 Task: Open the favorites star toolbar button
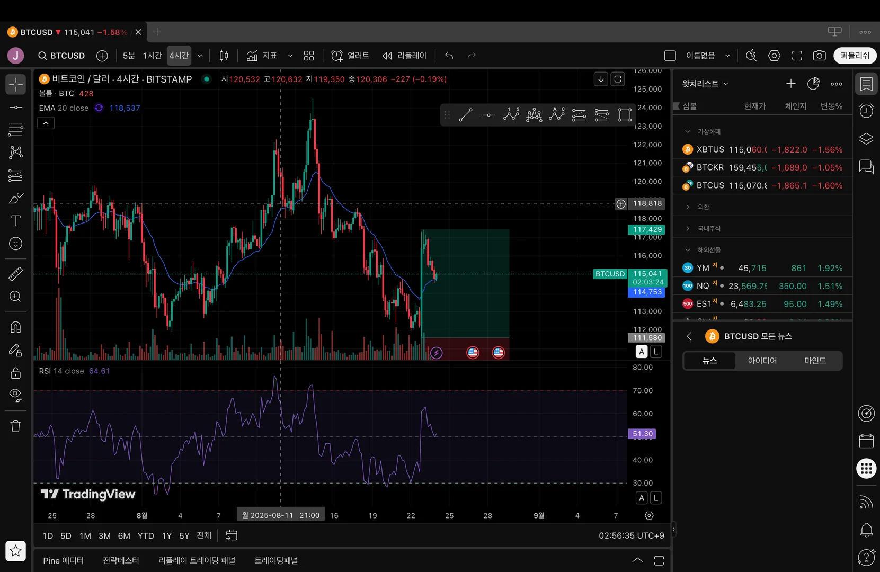coord(16,551)
